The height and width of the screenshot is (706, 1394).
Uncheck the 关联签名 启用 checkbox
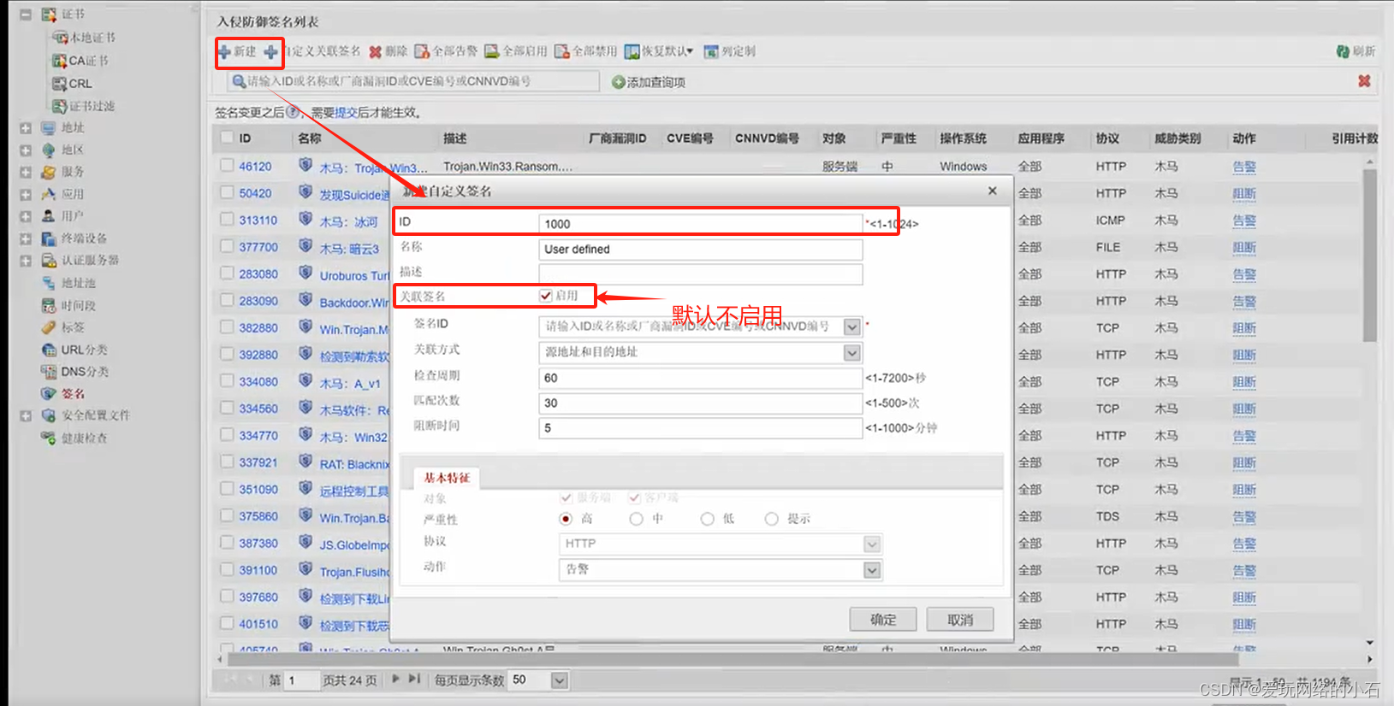pyautogui.click(x=545, y=296)
